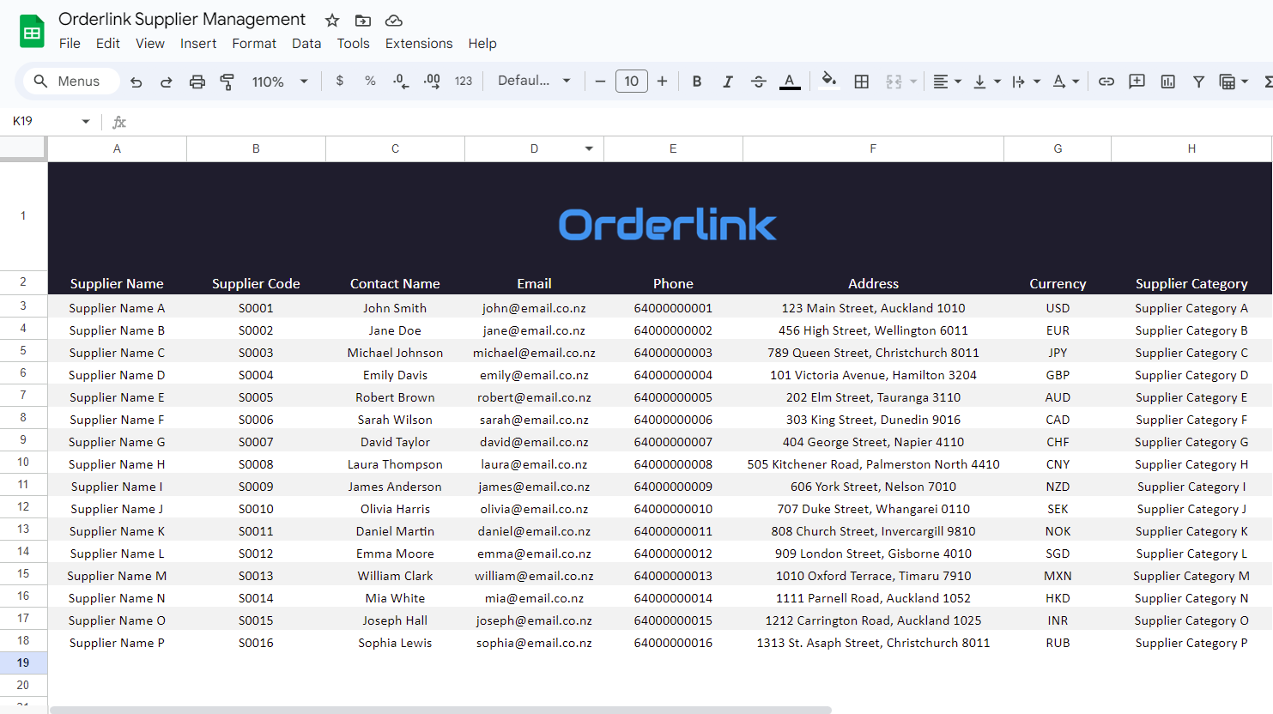Open the Insert menu
Image resolution: width=1273 pixels, height=714 pixels.
198,44
